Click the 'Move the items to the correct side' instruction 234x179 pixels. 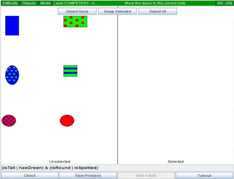(x=155, y=3)
